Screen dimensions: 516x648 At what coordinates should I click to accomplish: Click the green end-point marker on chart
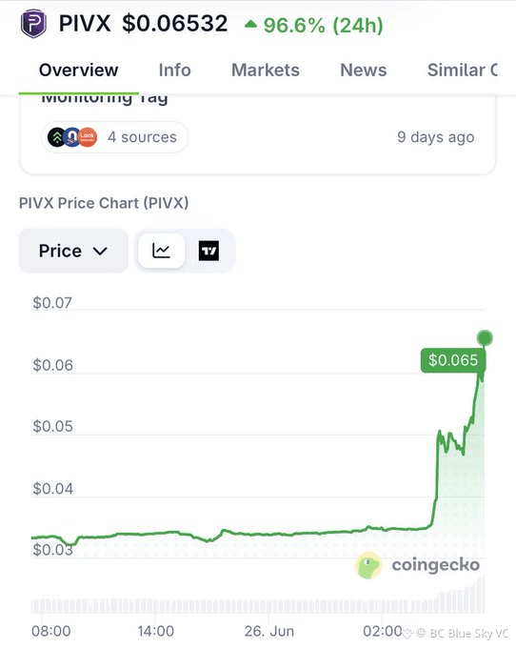point(485,338)
